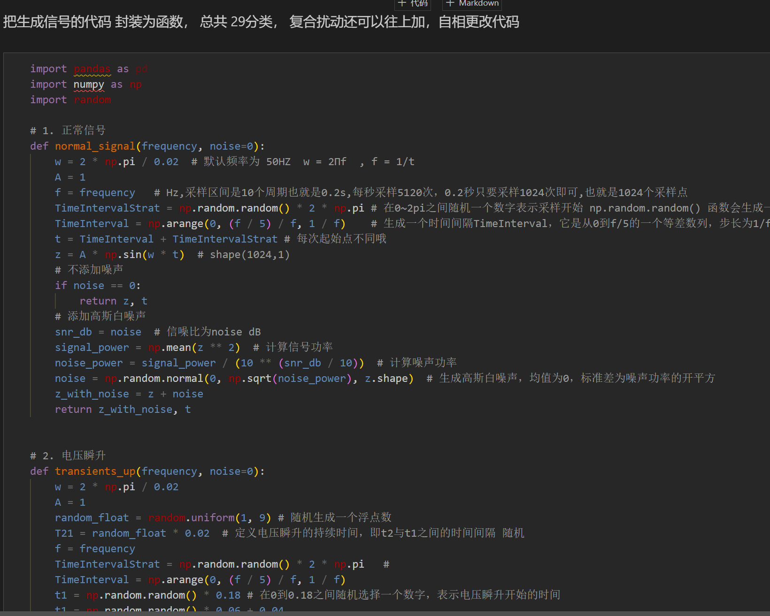Screen dimensions: 770x616
Task: Click the signal_power assignment line
Action: tap(147, 348)
